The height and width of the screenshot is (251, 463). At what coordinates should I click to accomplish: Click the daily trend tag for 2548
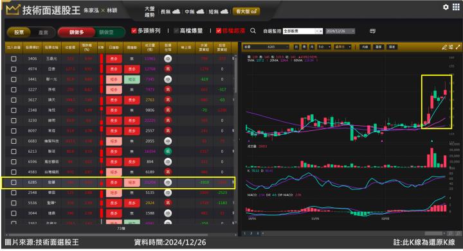pyautogui.click(x=114, y=193)
